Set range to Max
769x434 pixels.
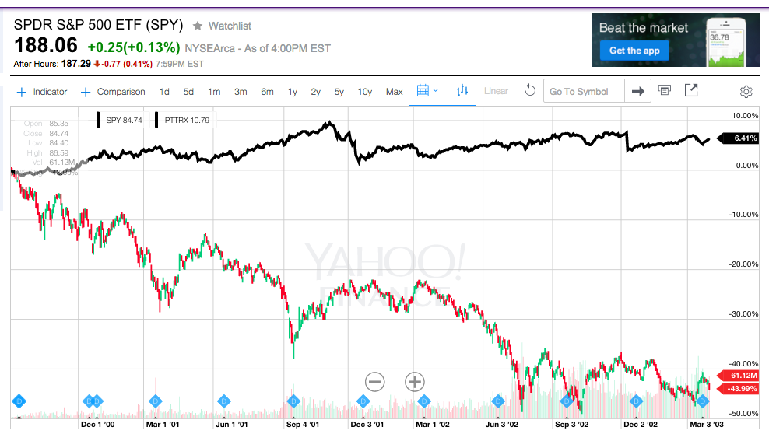click(395, 92)
